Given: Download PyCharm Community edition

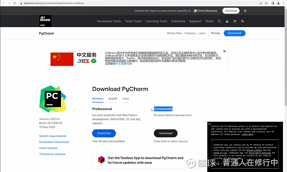Looking at the screenshot, I should (x=165, y=133).
